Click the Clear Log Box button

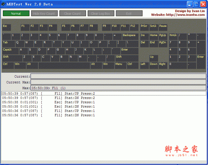click(x=101, y=14)
